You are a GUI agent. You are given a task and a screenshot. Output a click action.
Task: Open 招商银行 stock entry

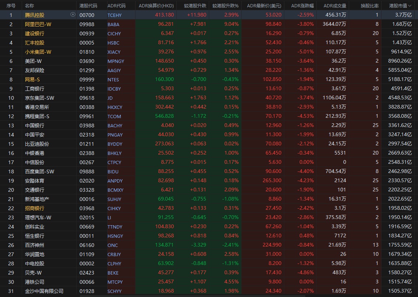35,208
